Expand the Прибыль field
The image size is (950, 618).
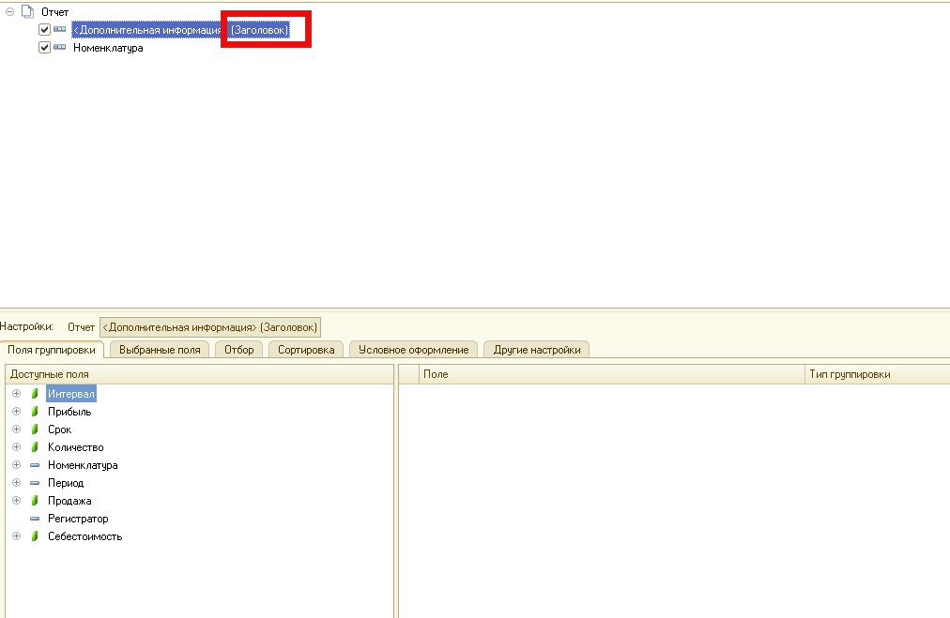16,412
